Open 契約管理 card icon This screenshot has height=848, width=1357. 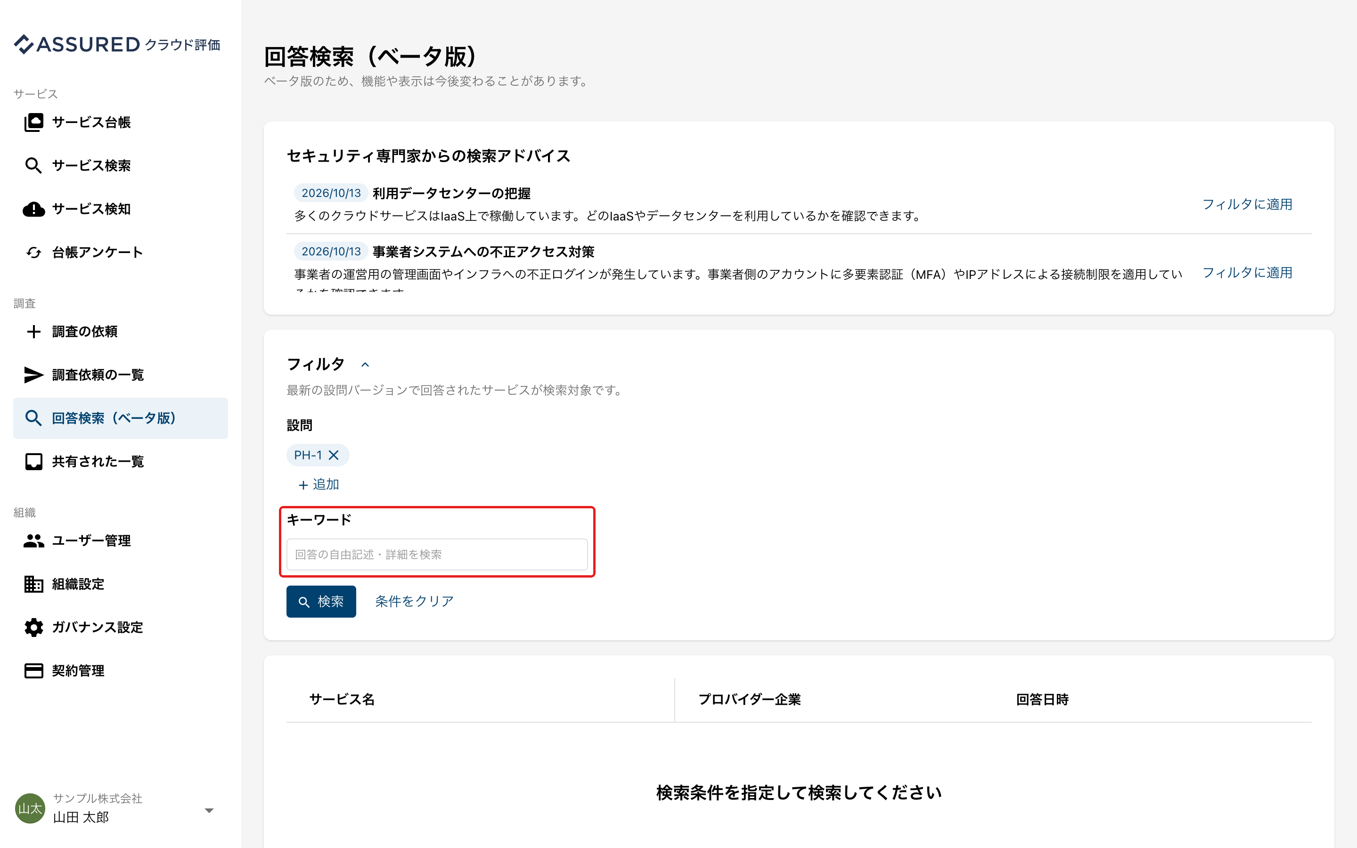tap(33, 671)
